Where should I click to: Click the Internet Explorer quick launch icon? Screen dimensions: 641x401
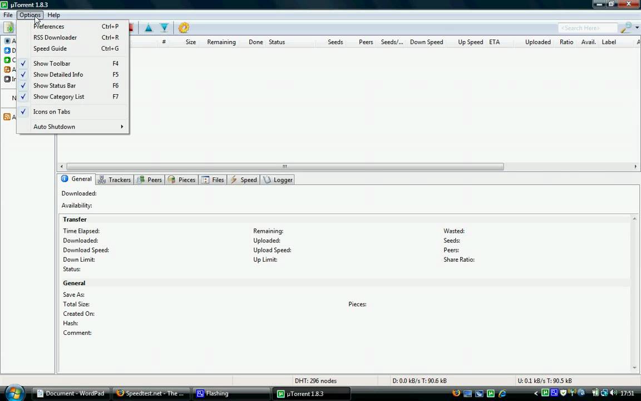[502, 394]
